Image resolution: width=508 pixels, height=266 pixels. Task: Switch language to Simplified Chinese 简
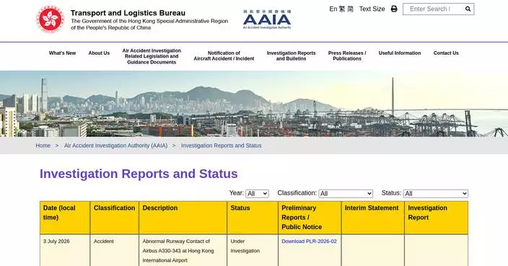pyautogui.click(x=351, y=9)
